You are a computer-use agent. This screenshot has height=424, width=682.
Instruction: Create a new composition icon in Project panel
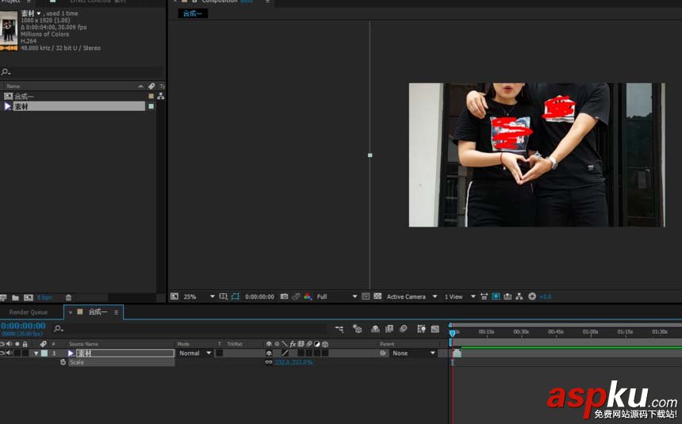point(29,298)
